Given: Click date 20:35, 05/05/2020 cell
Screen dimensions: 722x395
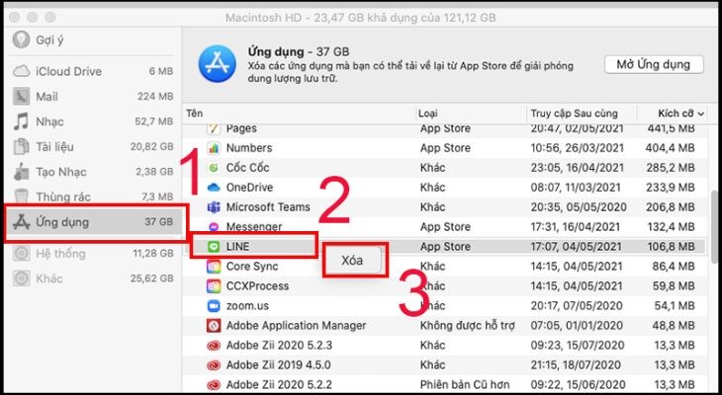Looking at the screenshot, I should click(579, 207).
